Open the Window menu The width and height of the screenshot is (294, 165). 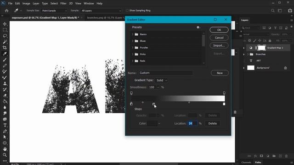[89, 3]
